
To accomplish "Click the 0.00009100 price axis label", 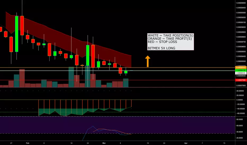I will [241, 22].
